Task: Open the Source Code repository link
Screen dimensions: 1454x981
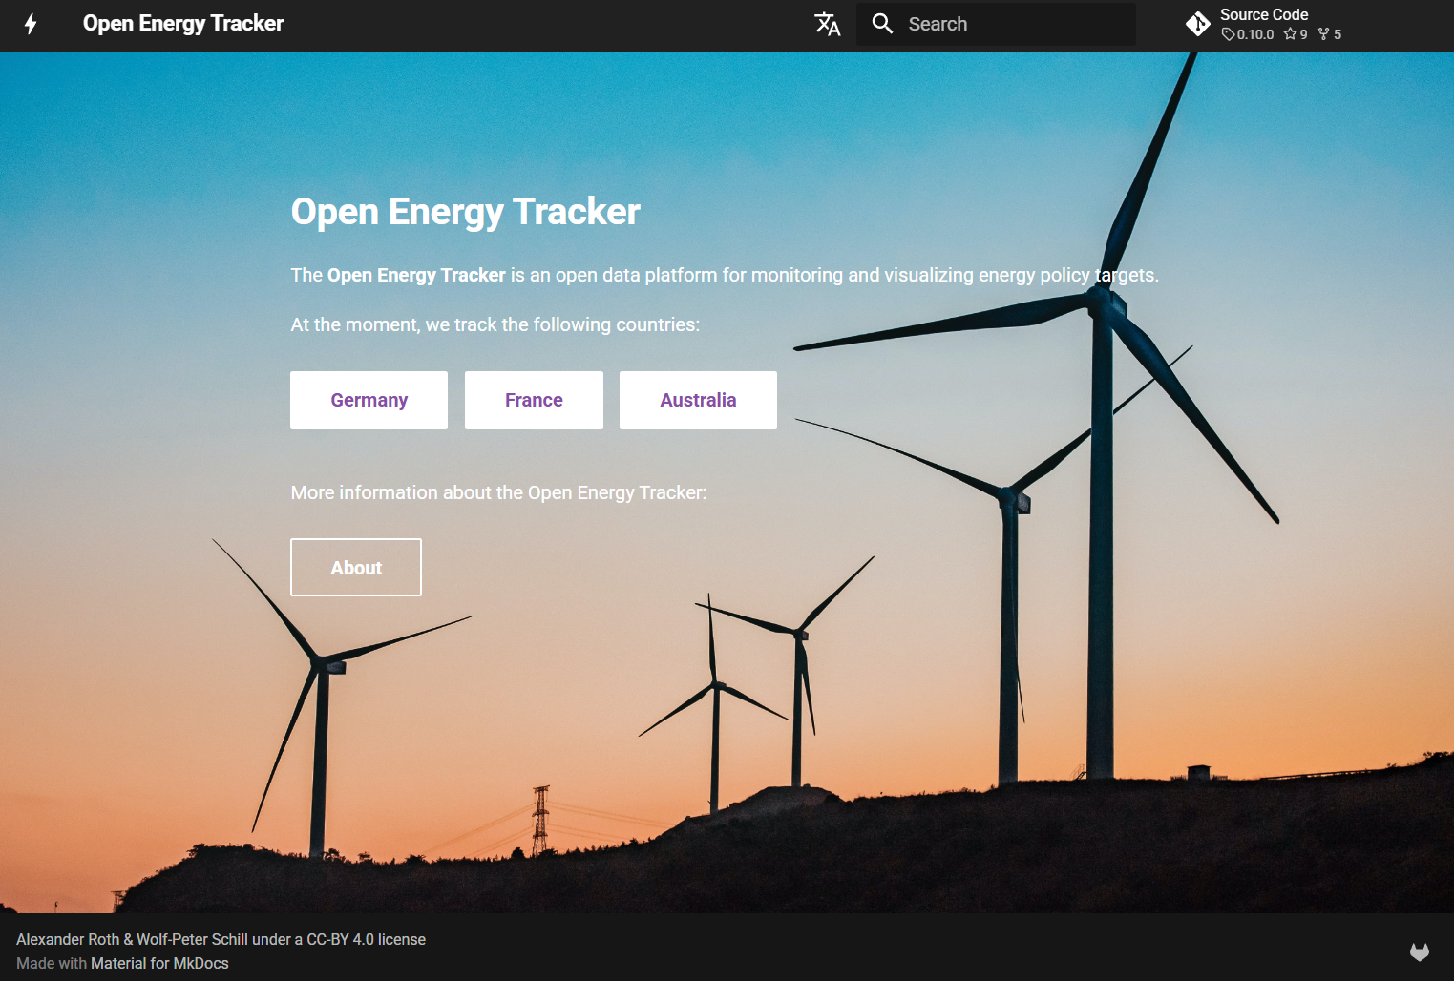Action: pyautogui.click(x=1263, y=14)
